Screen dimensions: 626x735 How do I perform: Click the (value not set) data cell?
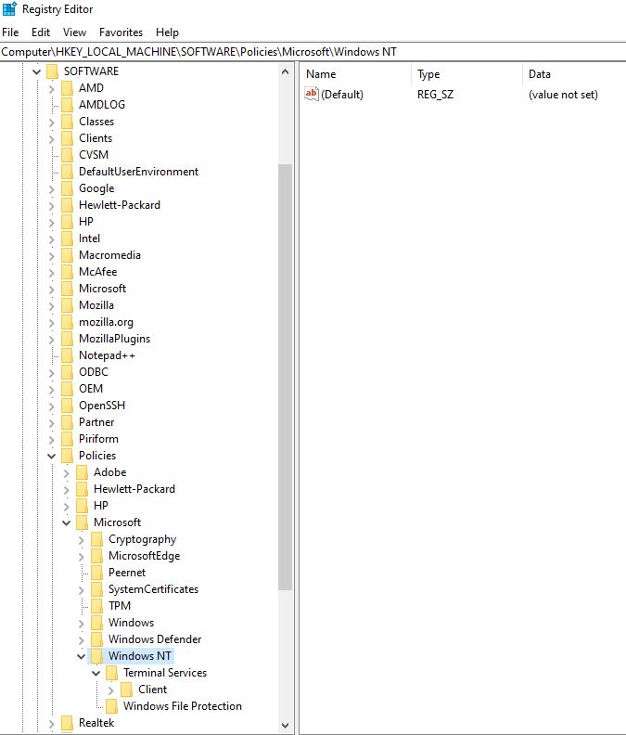pos(563,95)
